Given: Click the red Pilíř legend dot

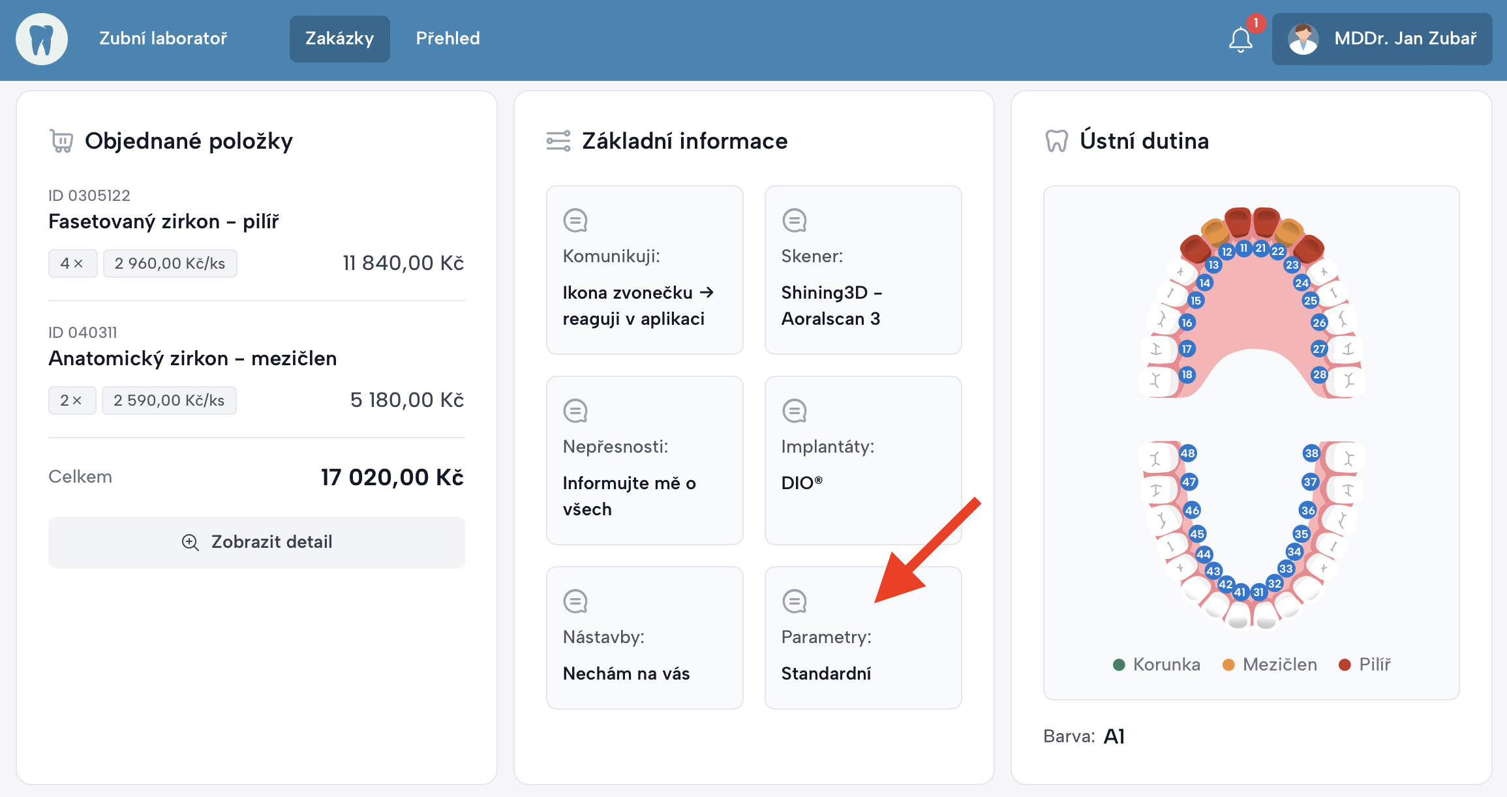Looking at the screenshot, I should point(1344,665).
